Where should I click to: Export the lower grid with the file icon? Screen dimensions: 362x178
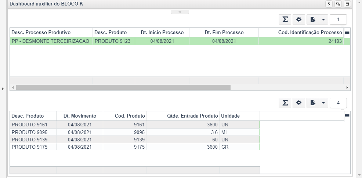313,103
